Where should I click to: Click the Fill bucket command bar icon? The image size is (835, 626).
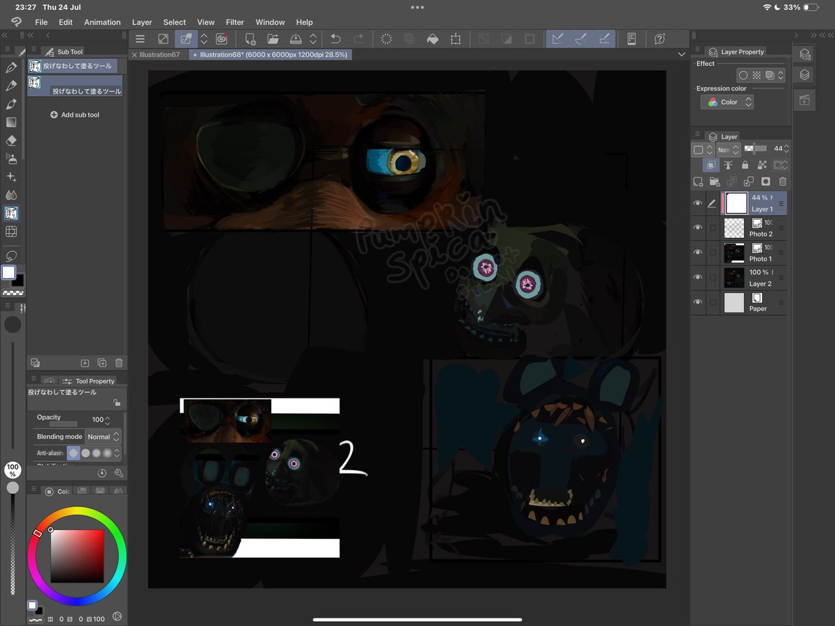[433, 39]
